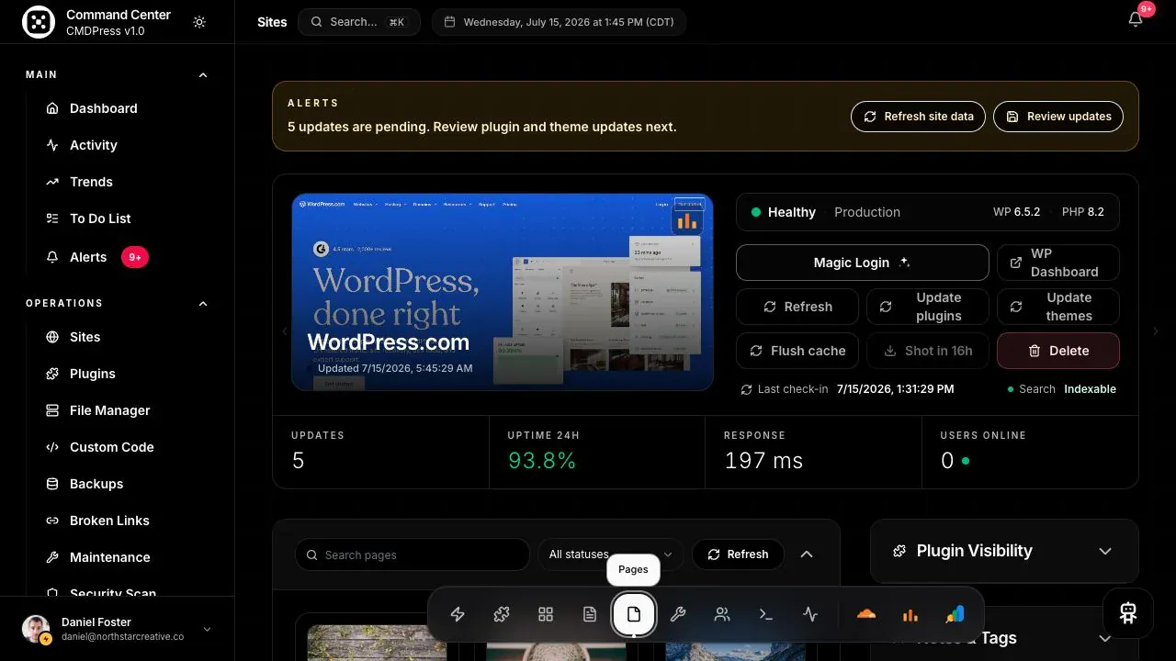1176x661 pixels.
Task: Click the Command Center logo icon
Action: pyautogui.click(x=38, y=23)
